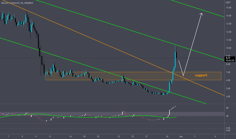This screenshot has width=236, height=139.
Task: Click date 27 on time axis
Action: 146,136
